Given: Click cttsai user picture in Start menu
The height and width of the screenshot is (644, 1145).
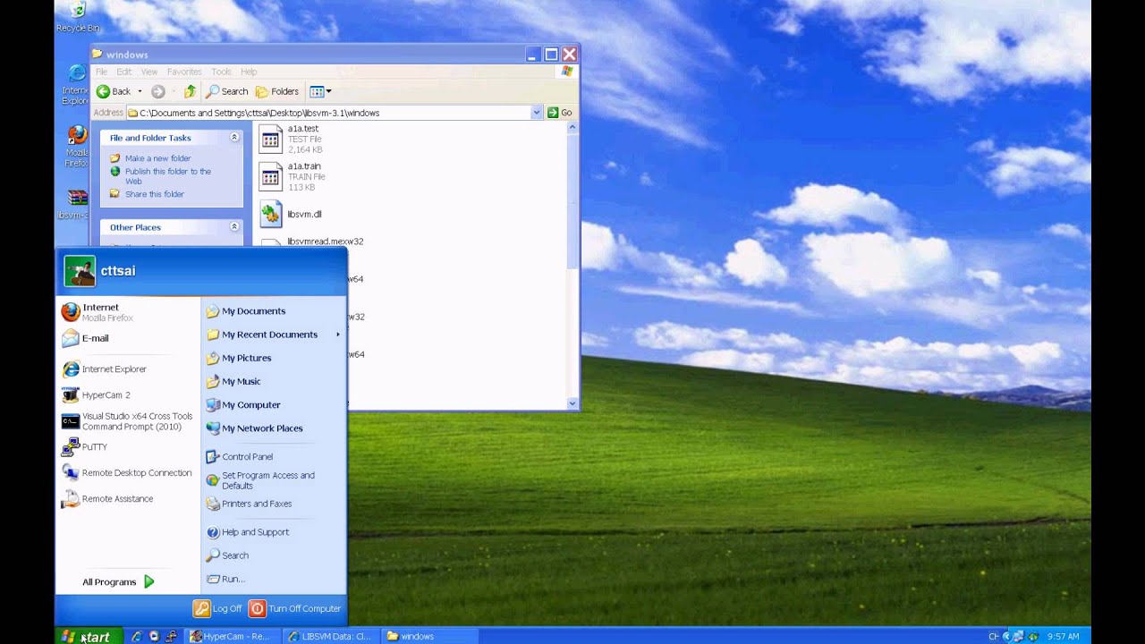Looking at the screenshot, I should click(x=80, y=271).
